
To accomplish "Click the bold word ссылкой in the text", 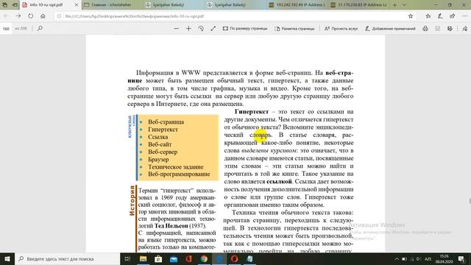I will pos(279,182).
